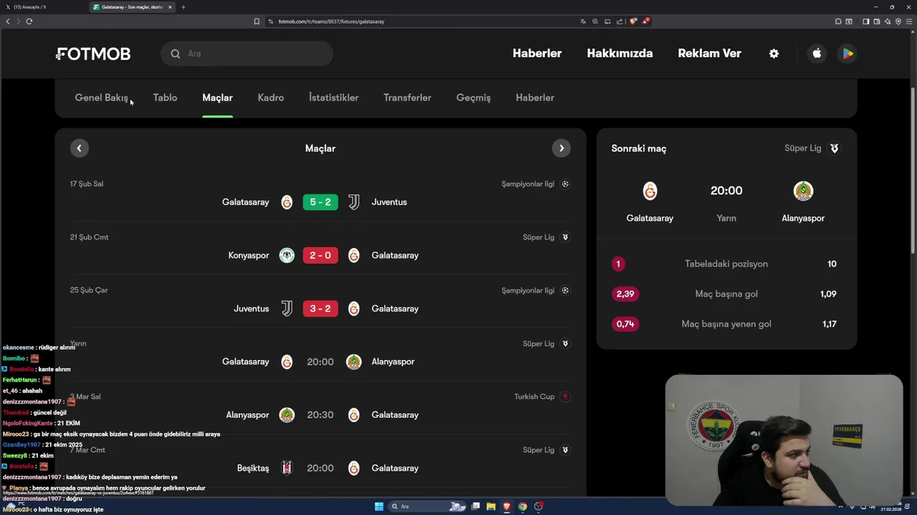Click Turkish Cup icon on 3 Mar row

tap(565, 396)
